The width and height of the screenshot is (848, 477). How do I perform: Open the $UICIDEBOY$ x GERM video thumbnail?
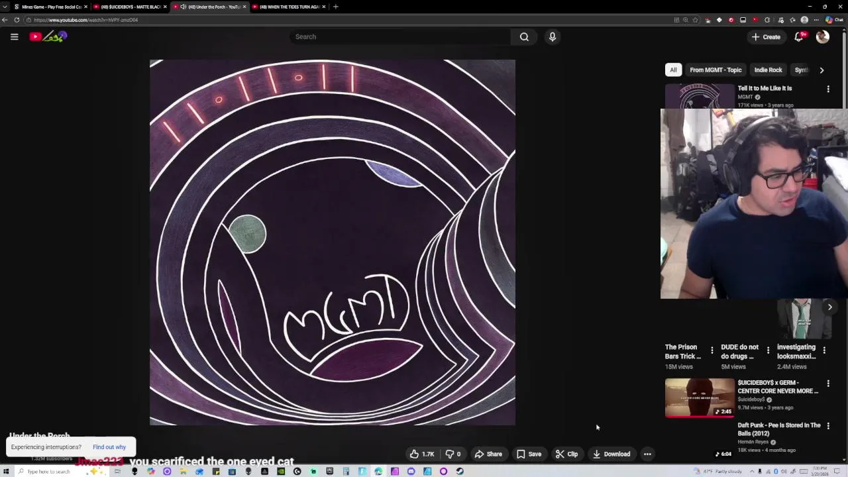pos(700,397)
